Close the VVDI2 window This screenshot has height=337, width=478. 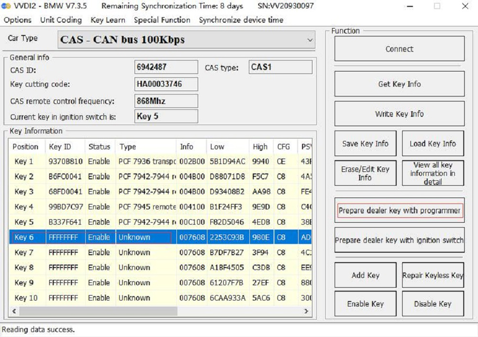[x=465, y=6]
